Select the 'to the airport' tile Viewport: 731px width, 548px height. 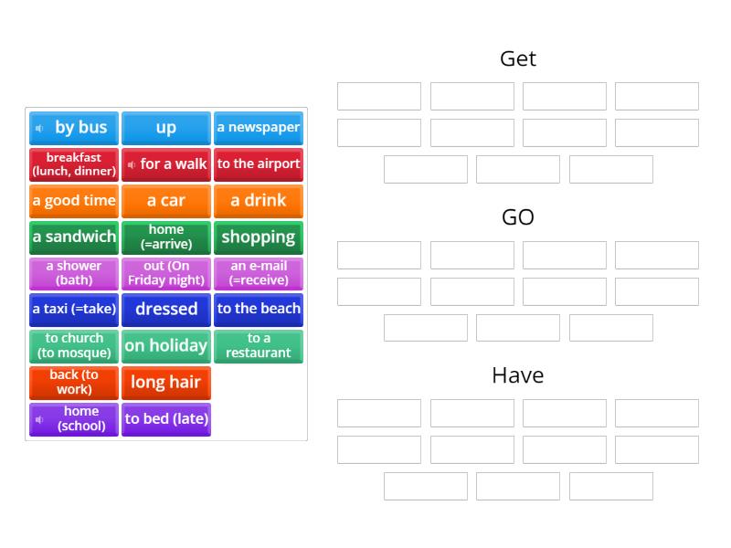point(259,164)
